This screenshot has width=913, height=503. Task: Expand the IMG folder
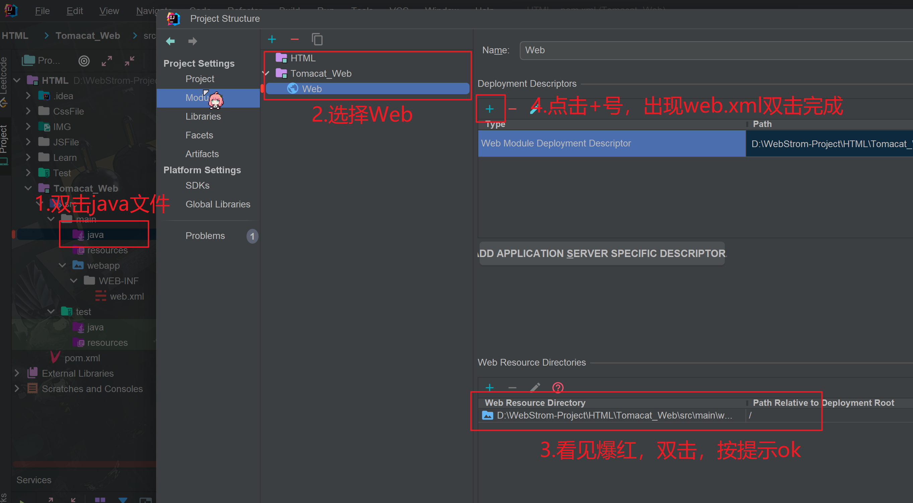coord(28,127)
